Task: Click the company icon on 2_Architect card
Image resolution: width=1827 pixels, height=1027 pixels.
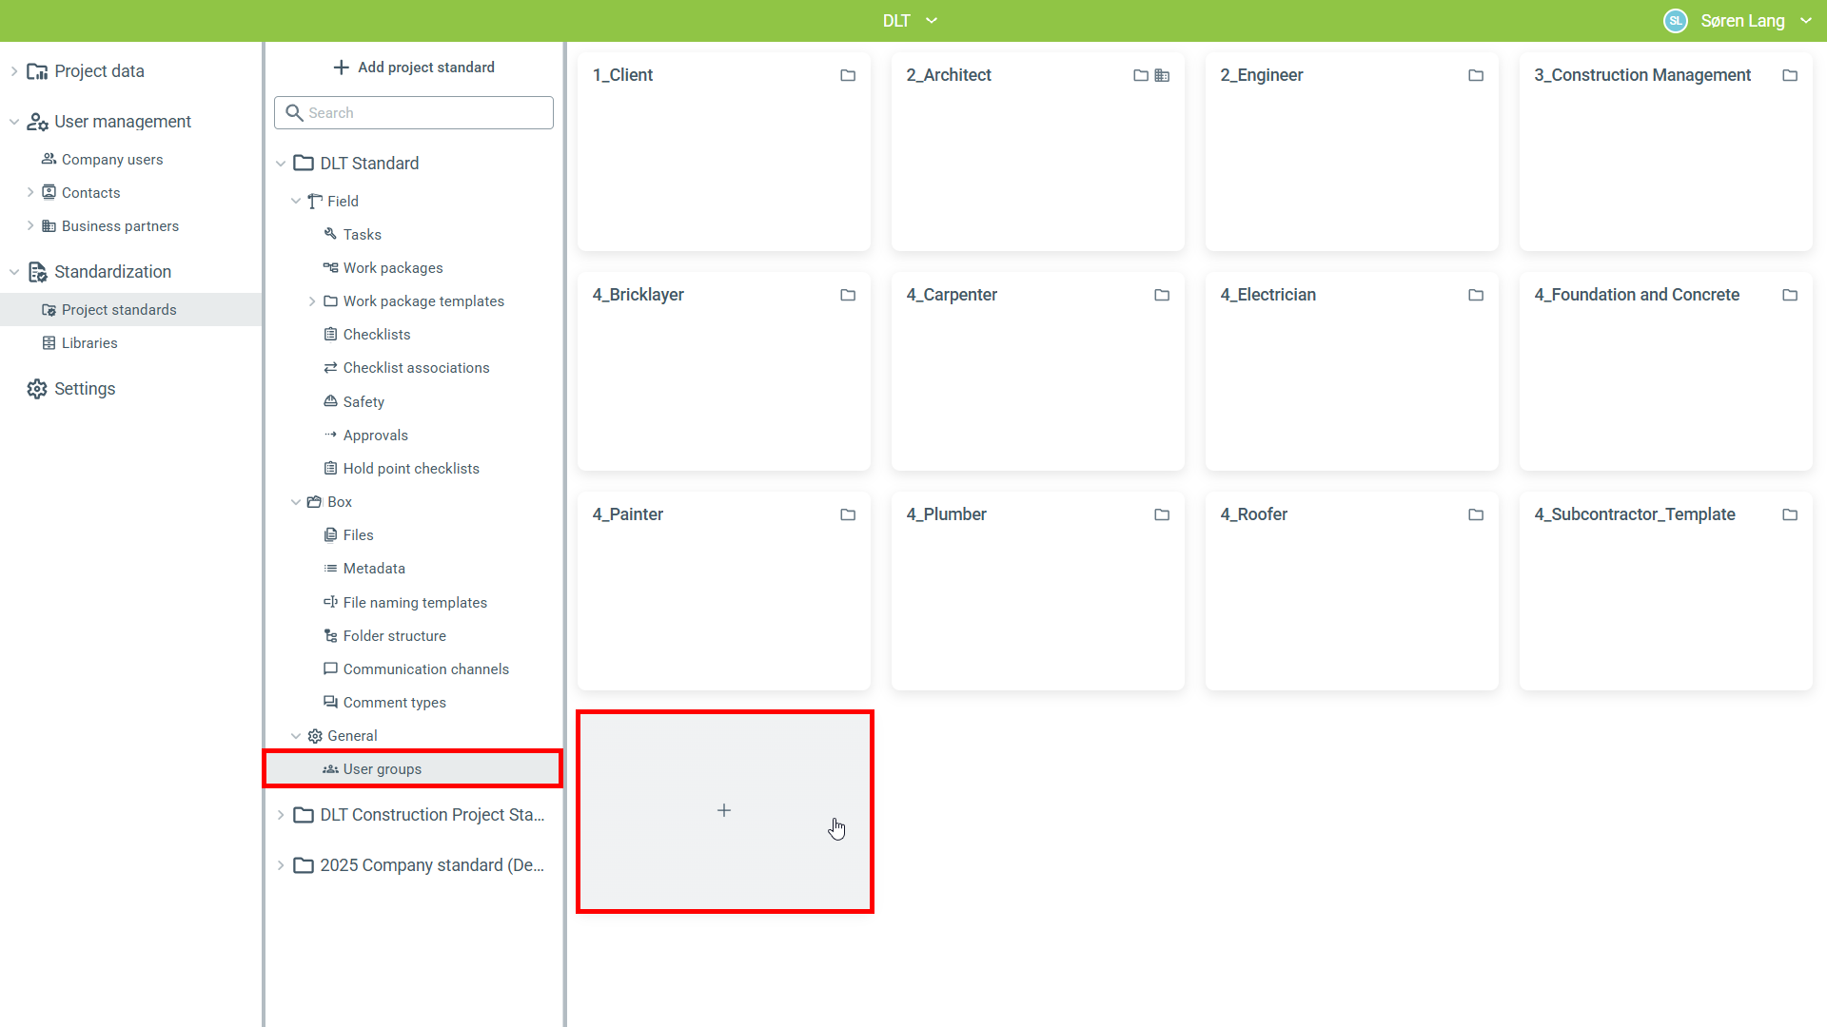Action: (1162, 75)
